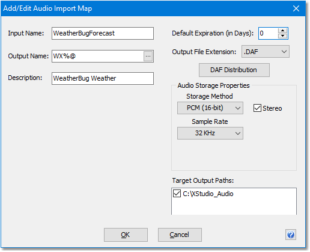
Task: Open the Output Name ellipsis browse button
Action: click(x=148, y=56)
